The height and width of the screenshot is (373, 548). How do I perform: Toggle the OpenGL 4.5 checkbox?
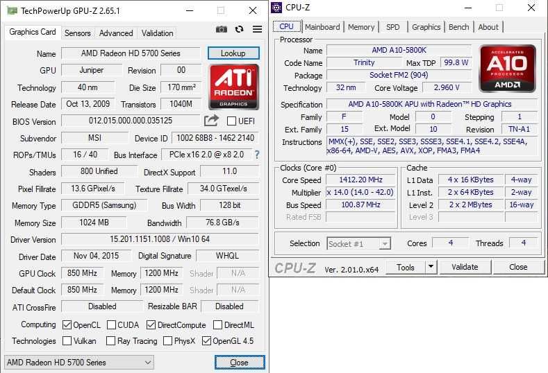206,340
